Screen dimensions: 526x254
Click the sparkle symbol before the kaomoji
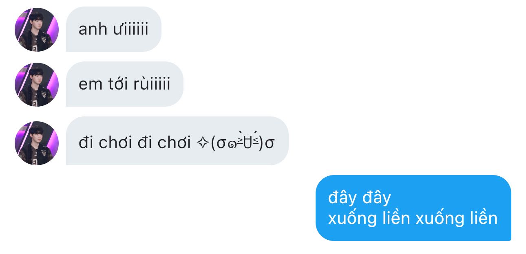pos(203,143)
